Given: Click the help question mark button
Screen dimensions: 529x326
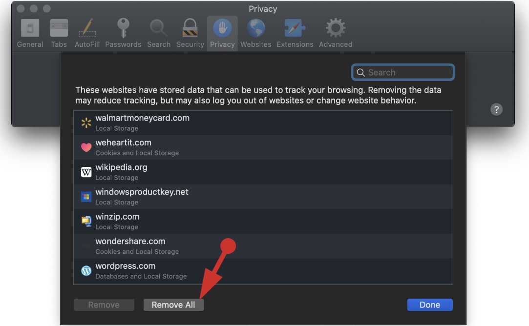Looking at the screenshot, I should [x=496, y=110].
